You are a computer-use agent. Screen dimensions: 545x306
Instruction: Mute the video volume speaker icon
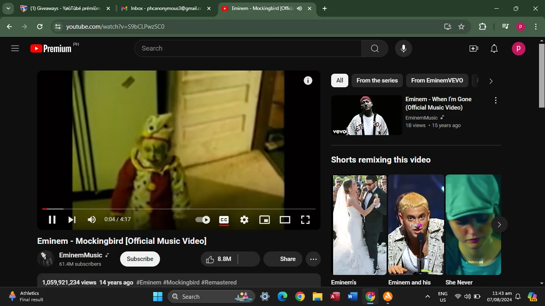pyautogui.click(x=92, y=220)
